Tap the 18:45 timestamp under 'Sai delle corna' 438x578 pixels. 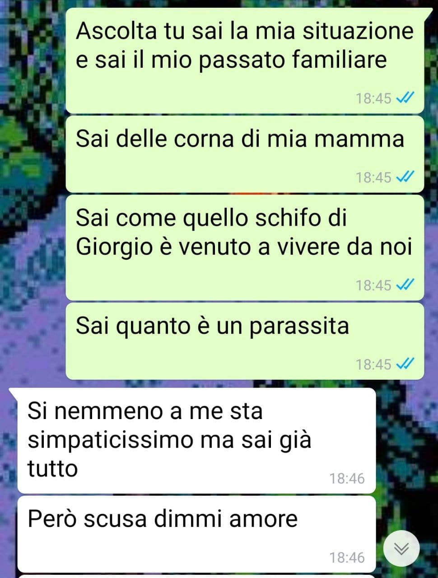(373, 177)
